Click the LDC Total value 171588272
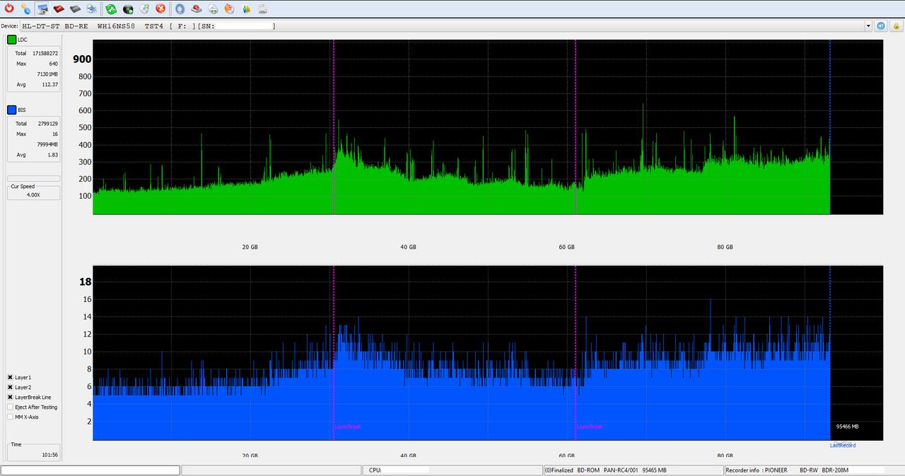This screenshot has width=905, height=476. pos(45,53)
